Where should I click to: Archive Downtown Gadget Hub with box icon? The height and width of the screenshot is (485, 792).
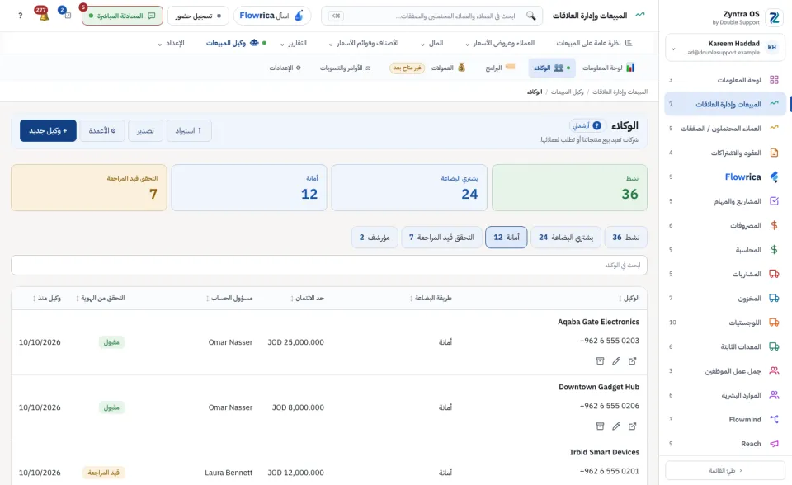pyautogui.click(x=600, y=426)
